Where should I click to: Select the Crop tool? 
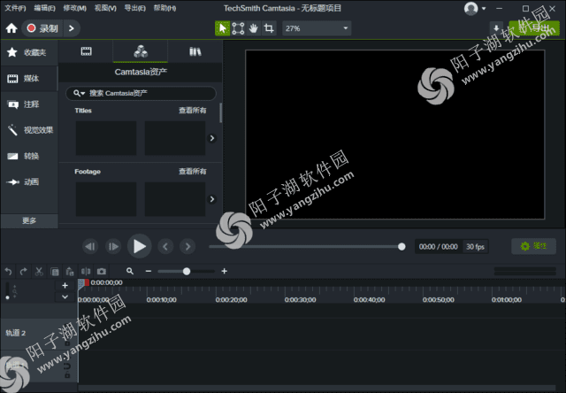(269, 28)
